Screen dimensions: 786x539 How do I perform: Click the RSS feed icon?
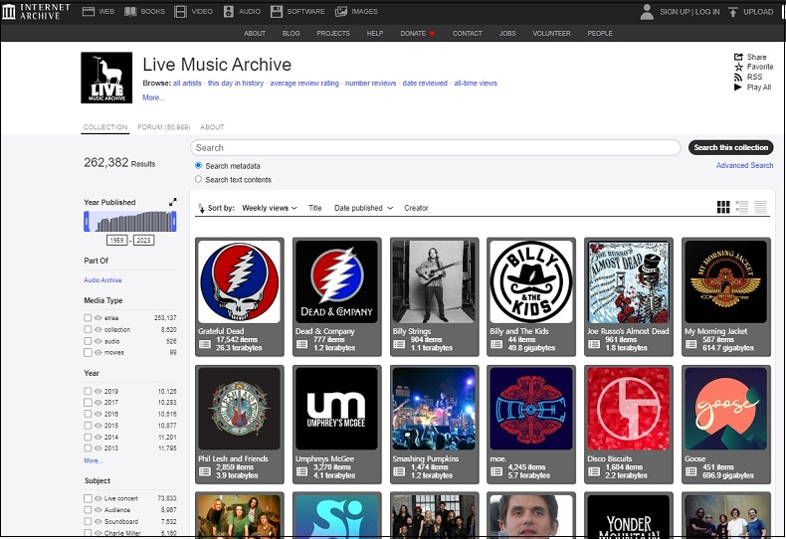[x=738, y=78]
